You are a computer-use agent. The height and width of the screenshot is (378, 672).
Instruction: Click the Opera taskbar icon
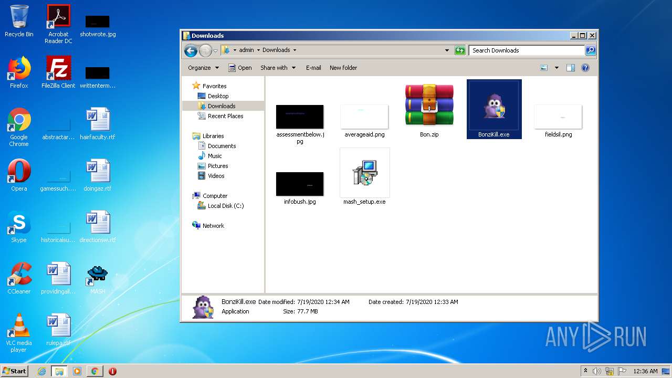click(112, 371)
